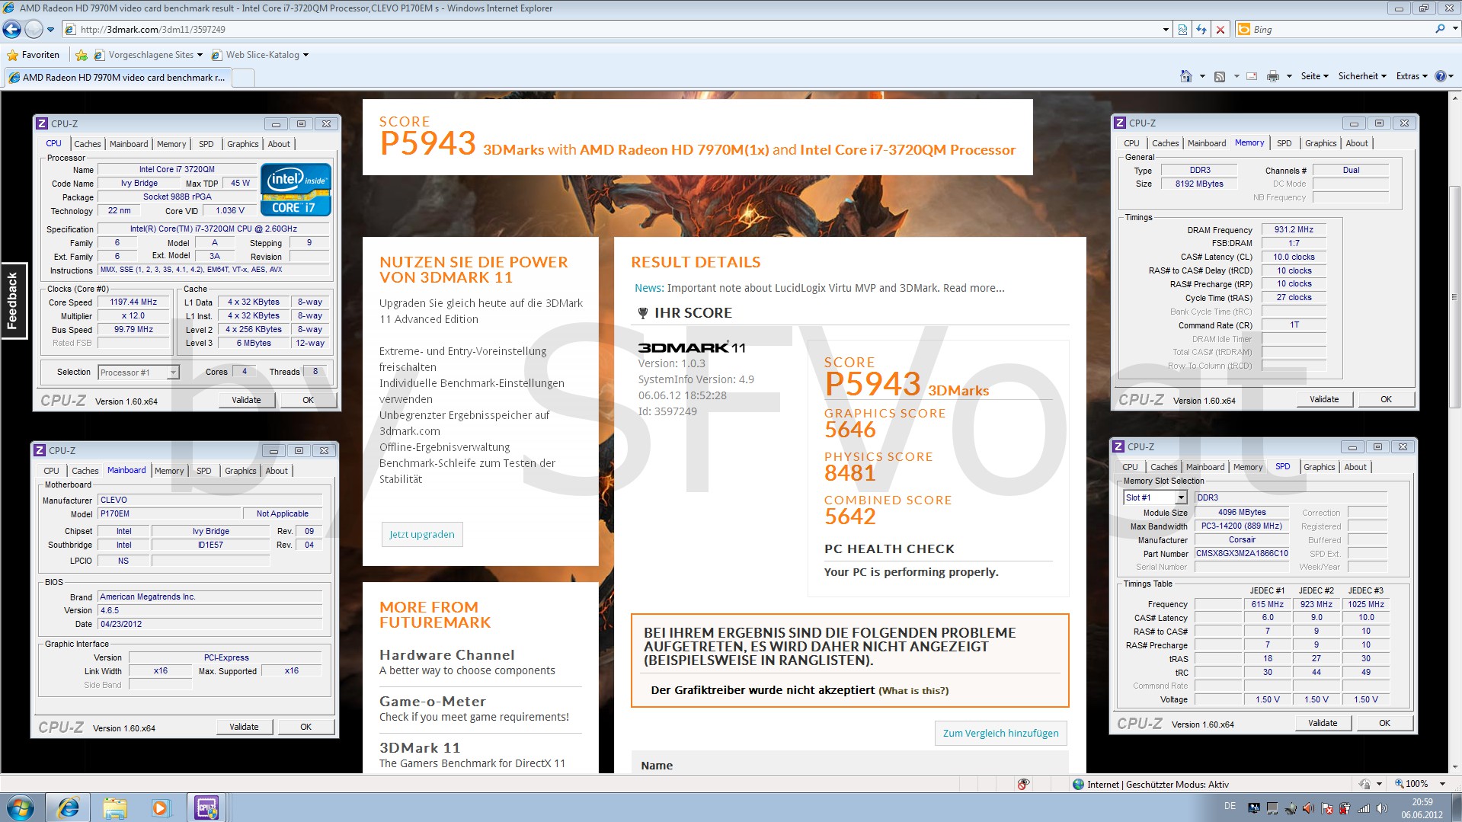Open the Feedback side tab
Image resolution: width=1462 pixels, height=822 pixels.
(13, 301)
